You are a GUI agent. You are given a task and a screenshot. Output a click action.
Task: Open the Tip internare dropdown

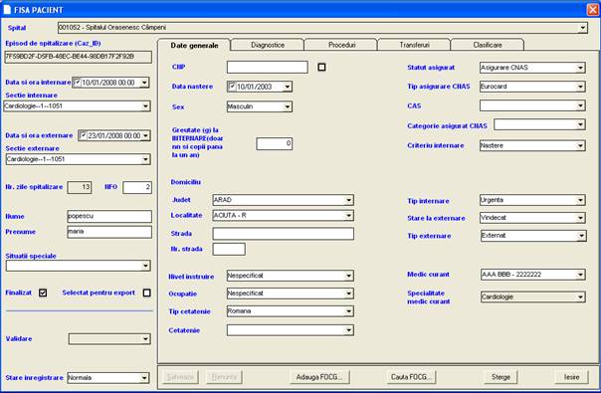tap(580, 200)
